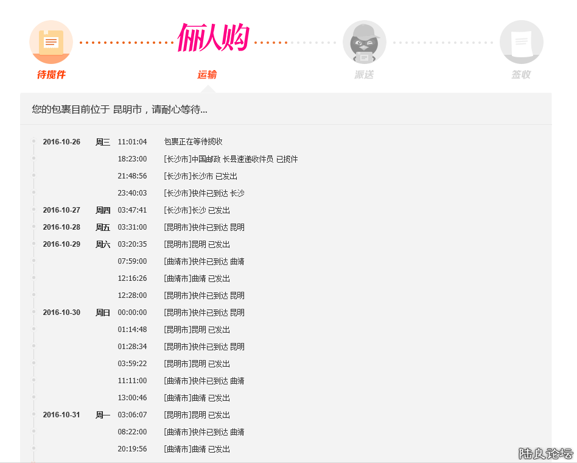577x463 pixels.
Task: Select the 07:59:00 arrived at 曲靖 record
Action: pyautogui.click(x=204, y=261)
